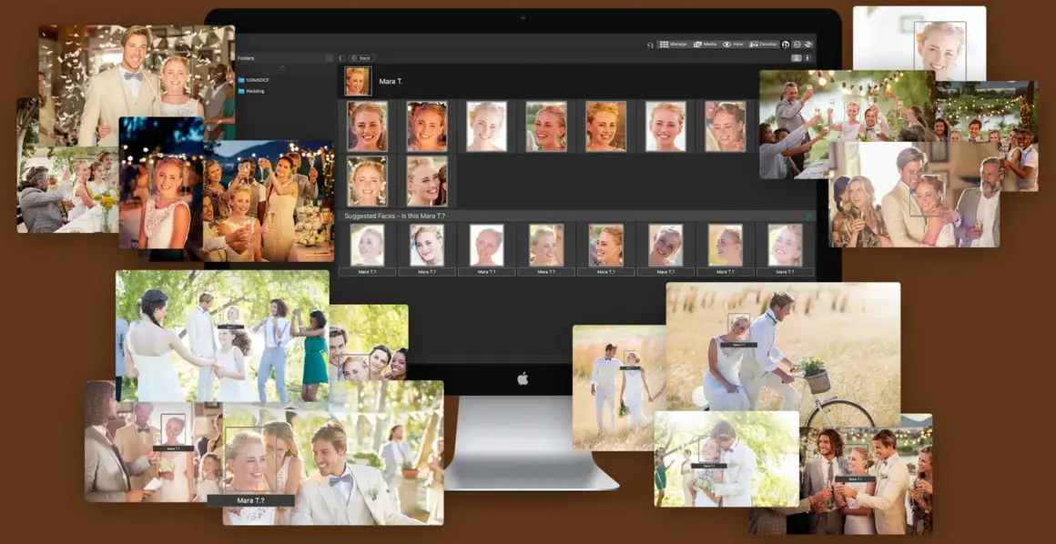Reject all suggested faces with red button
Viewport: 1056px width, 544px height.
798,217
